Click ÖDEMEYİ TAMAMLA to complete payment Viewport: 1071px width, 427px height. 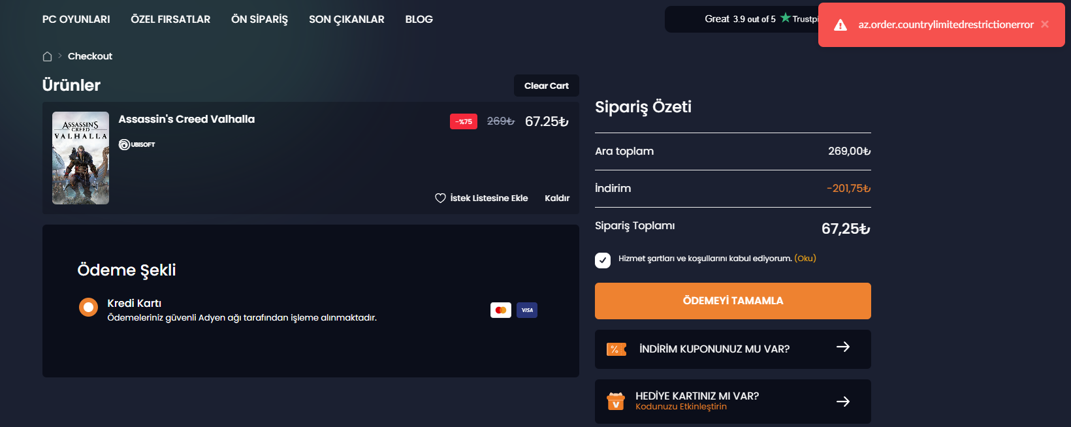coord(733,301)
